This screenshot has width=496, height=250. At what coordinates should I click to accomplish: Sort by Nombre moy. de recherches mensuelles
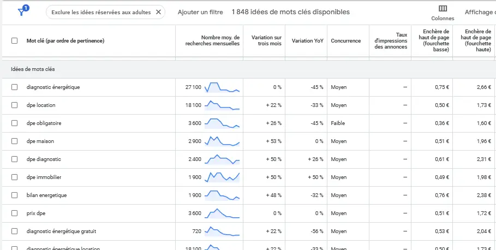[213, 40]
